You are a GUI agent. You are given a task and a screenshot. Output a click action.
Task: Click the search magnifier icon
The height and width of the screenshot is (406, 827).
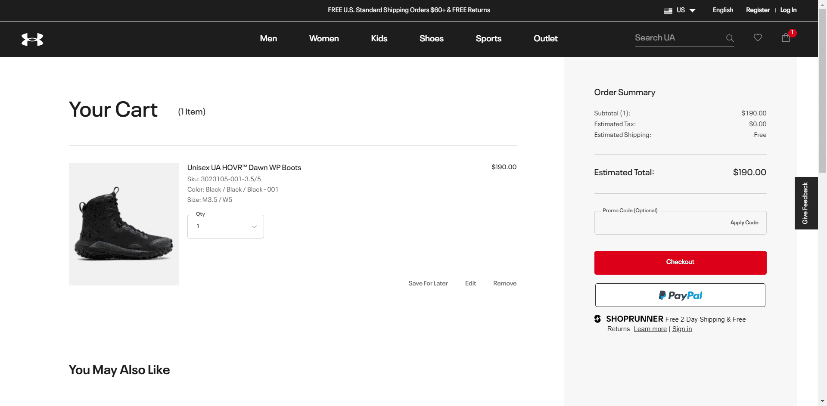click(730, 38)
